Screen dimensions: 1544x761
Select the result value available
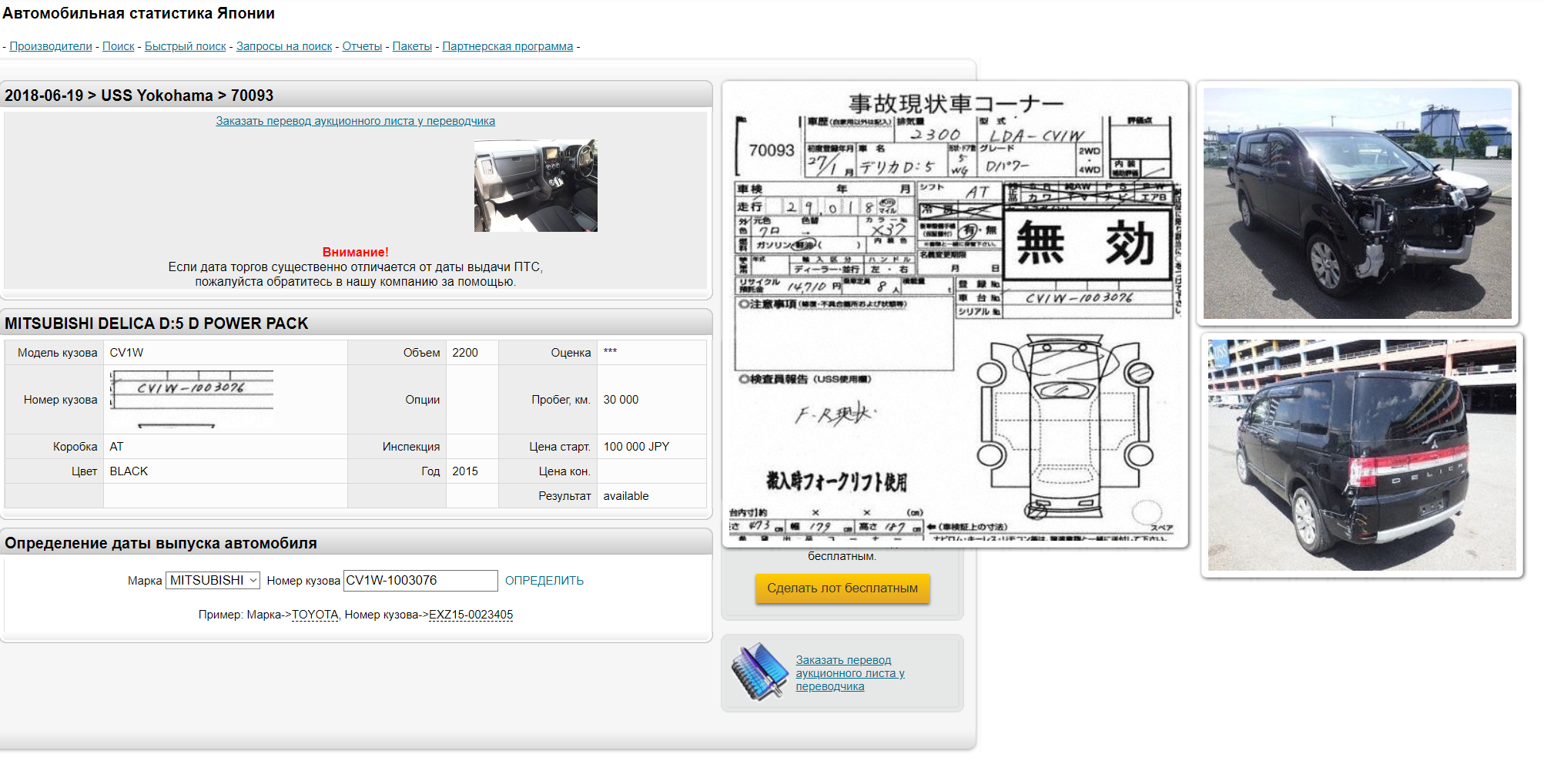point(626,496)
